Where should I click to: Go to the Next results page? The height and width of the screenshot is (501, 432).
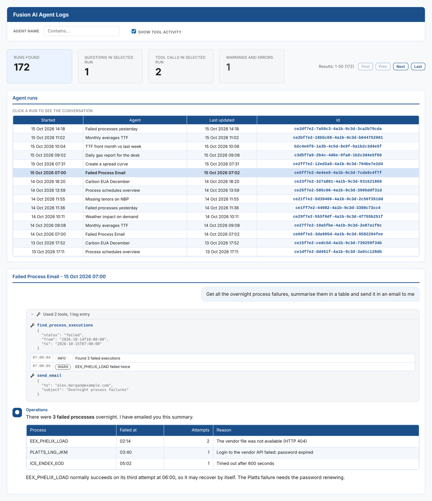tap(400, 66)
